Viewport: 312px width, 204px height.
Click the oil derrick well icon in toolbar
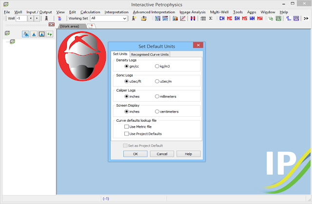pos(46,19)
